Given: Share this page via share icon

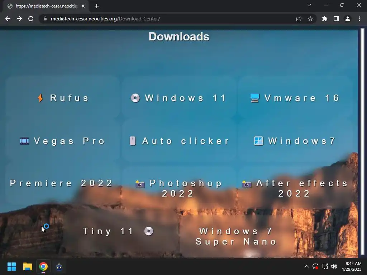Looking at the screenshot, I should coord(299,19).
